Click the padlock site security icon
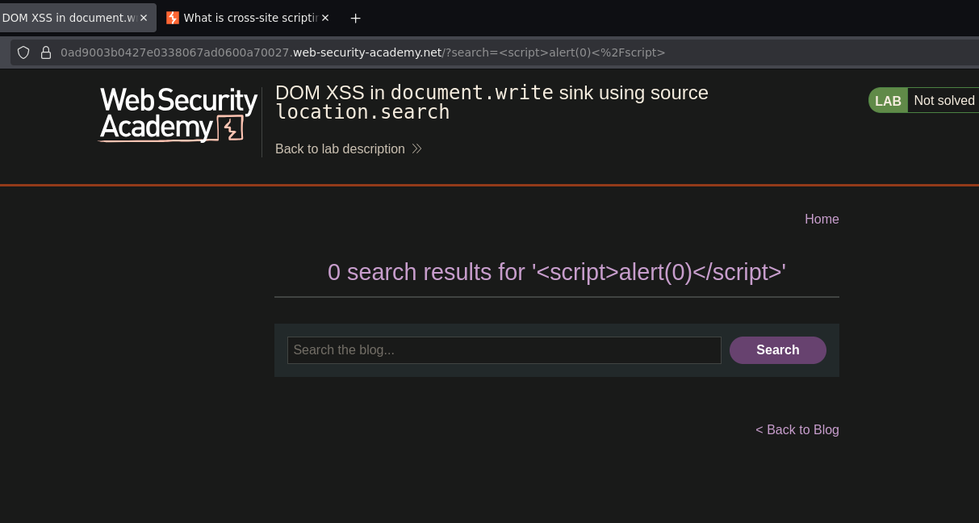 pos(46,52)
